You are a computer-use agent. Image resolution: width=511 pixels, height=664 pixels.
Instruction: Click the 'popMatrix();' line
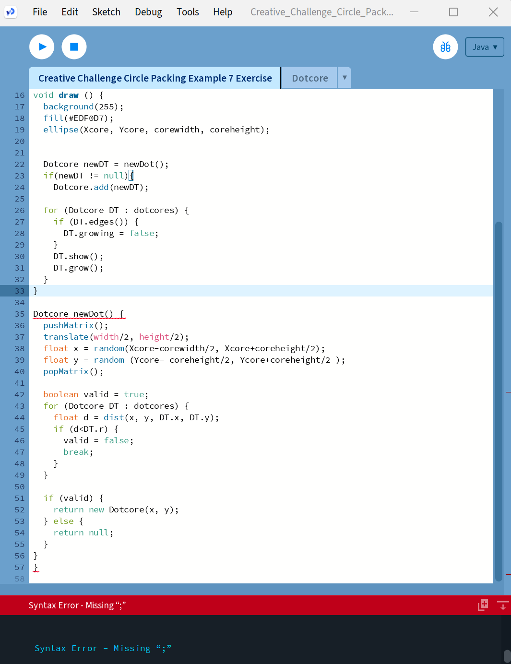(73, 371)
